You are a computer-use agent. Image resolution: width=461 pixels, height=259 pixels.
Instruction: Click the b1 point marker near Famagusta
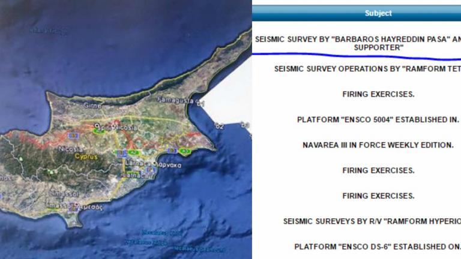pyautogui.click(x=200, y=103)
